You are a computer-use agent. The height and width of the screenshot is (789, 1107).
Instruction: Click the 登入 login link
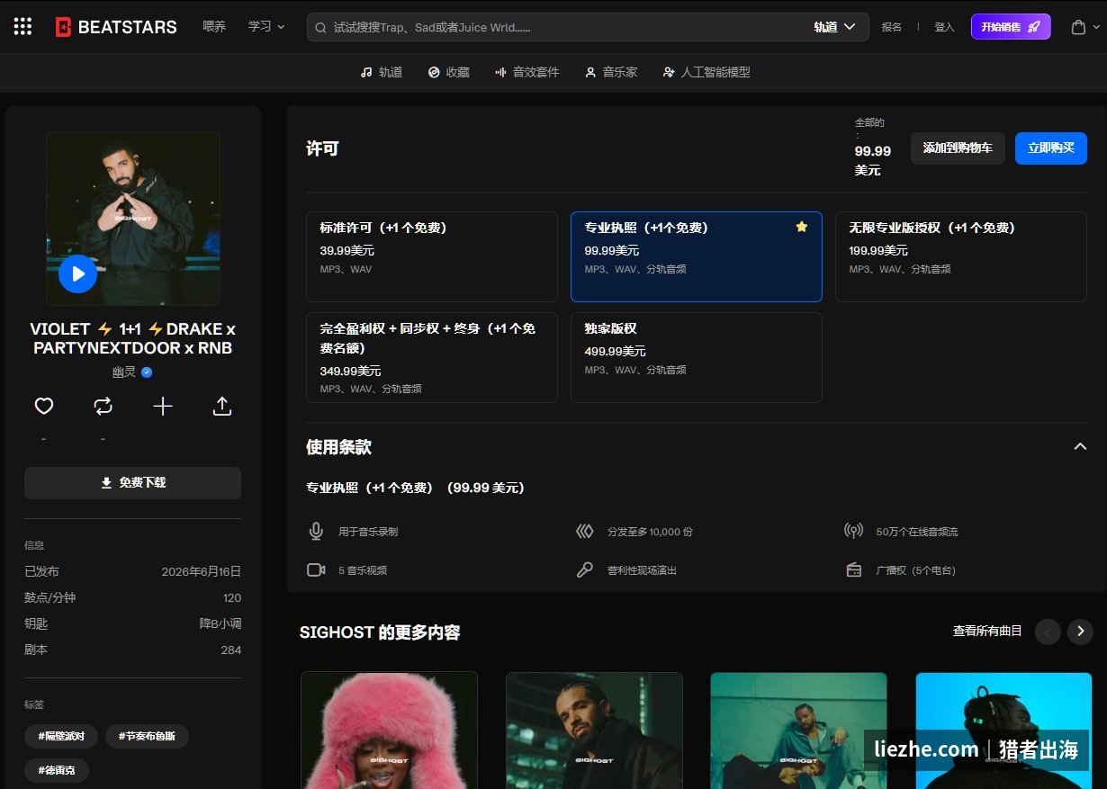tap(944, 27)
